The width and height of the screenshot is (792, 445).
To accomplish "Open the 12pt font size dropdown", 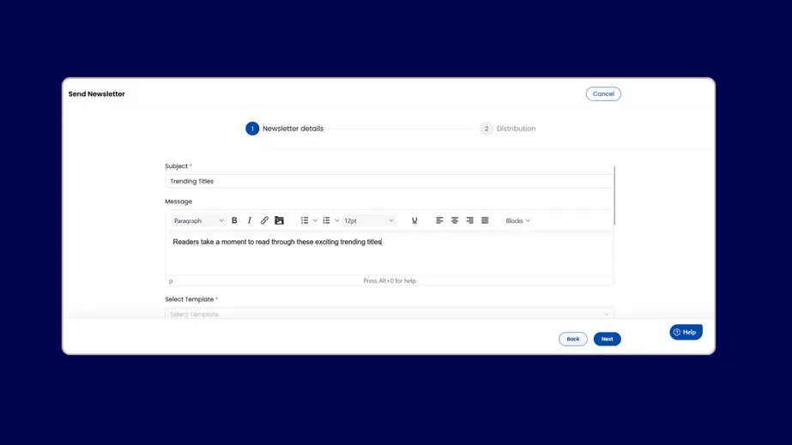I will pyautogui.click(x=369, y=220).
